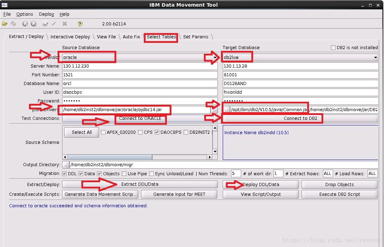The width and height of the screenshot is (384, 247).
Task: Click Generate Data Movement Script button
Action: [x=100, y=194]
